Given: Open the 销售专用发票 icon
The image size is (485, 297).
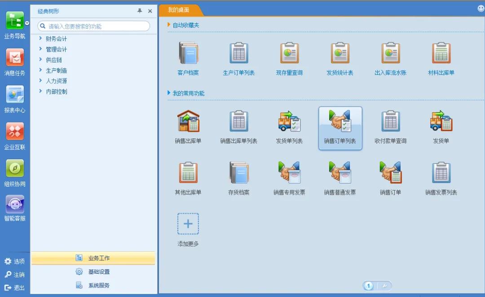Looking at the screenshot, I should click(289, 173).
